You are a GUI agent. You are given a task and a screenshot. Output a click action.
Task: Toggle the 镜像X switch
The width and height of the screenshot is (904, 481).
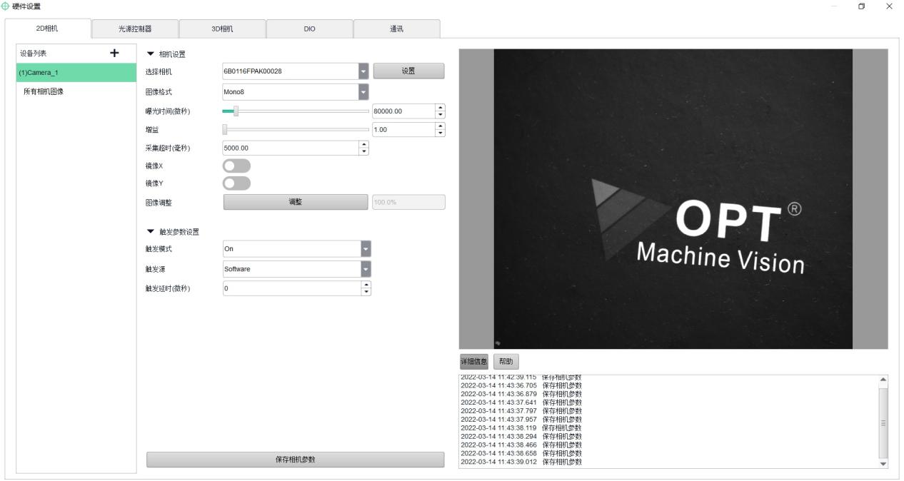(x=237, y=166)
